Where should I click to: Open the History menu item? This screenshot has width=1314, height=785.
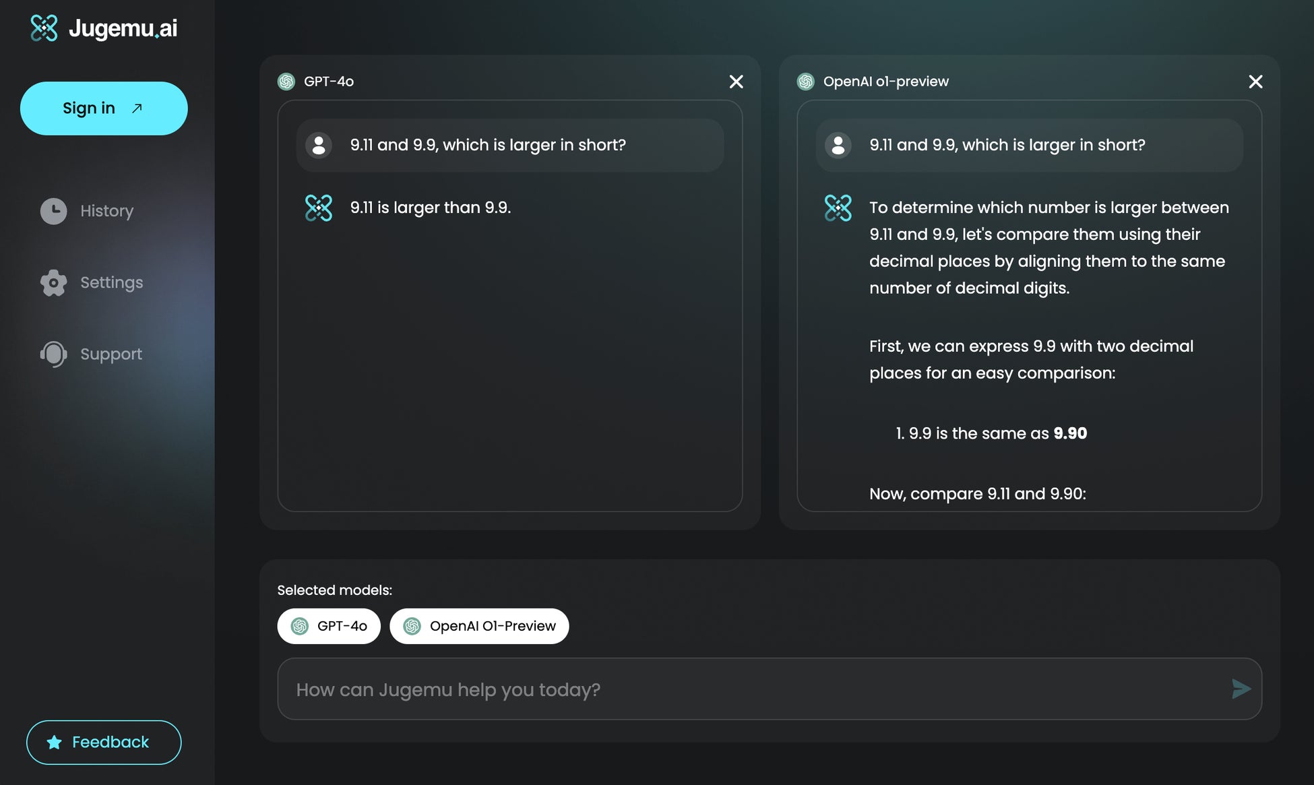tap(106, 211)
